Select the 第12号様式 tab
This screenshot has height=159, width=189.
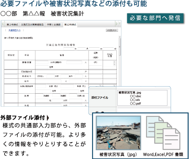coord(70,25)
